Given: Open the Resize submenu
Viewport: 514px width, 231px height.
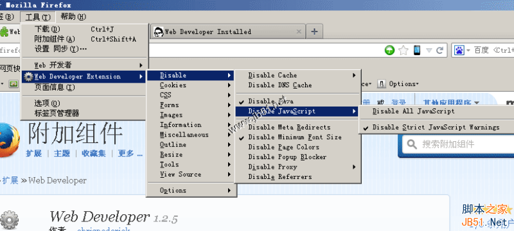Looking at the screenshot, I should [x=191, y=155].
